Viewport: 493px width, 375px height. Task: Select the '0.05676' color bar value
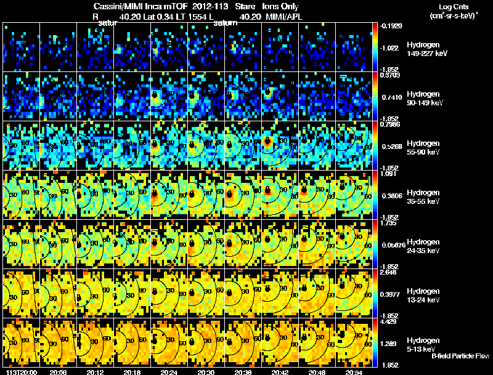coord(394,245)
